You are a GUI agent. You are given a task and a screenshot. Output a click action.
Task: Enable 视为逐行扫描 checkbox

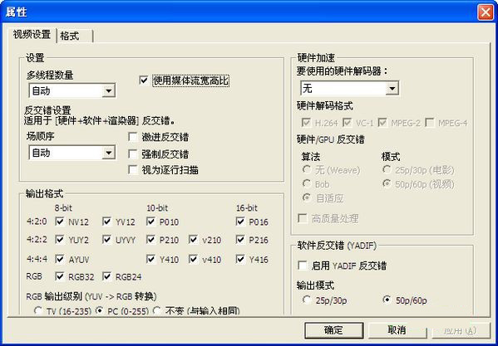point(133,170)
